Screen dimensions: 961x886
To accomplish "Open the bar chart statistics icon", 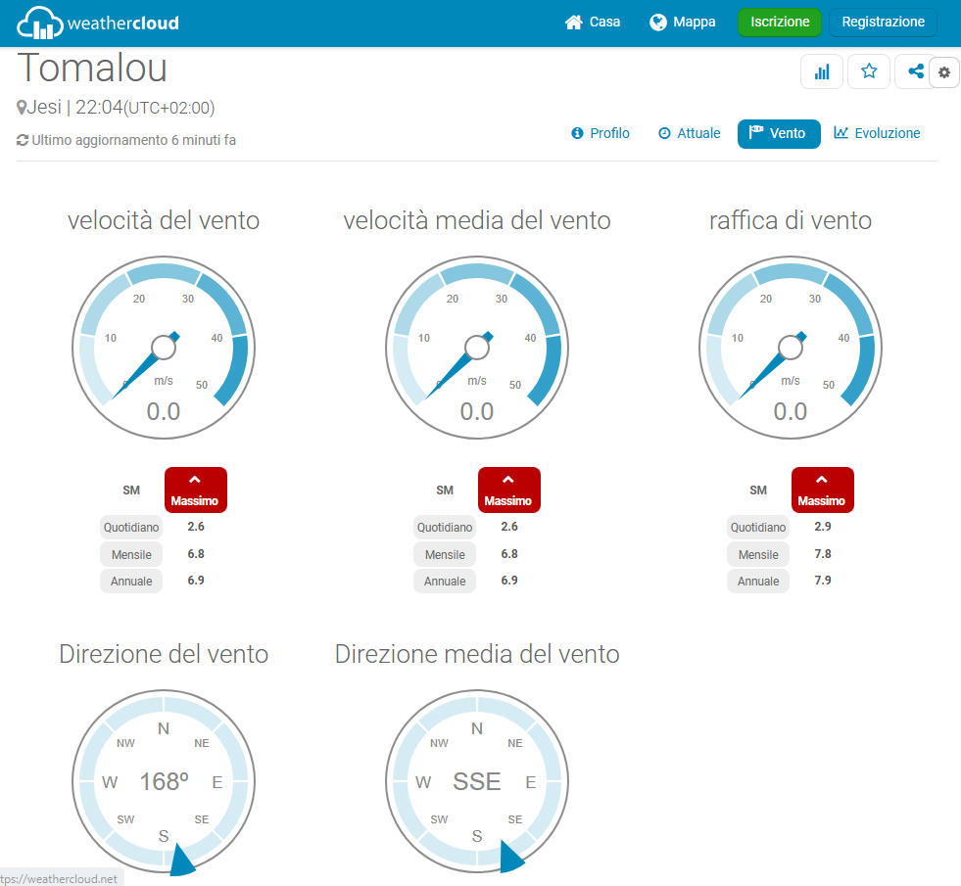I will (821, 71).
